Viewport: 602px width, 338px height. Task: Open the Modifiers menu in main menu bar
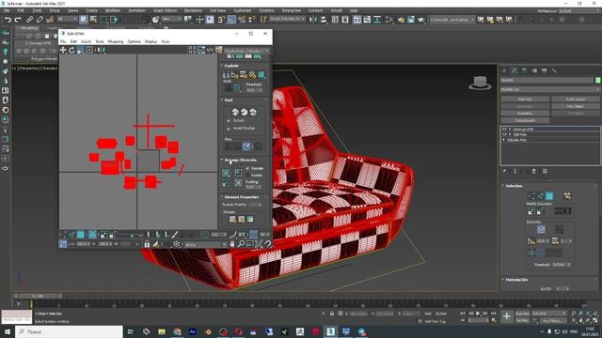(x=113, y=10)
